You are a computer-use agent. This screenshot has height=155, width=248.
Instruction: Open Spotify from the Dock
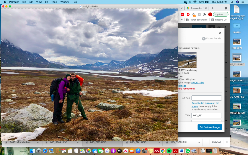point(169,151)
